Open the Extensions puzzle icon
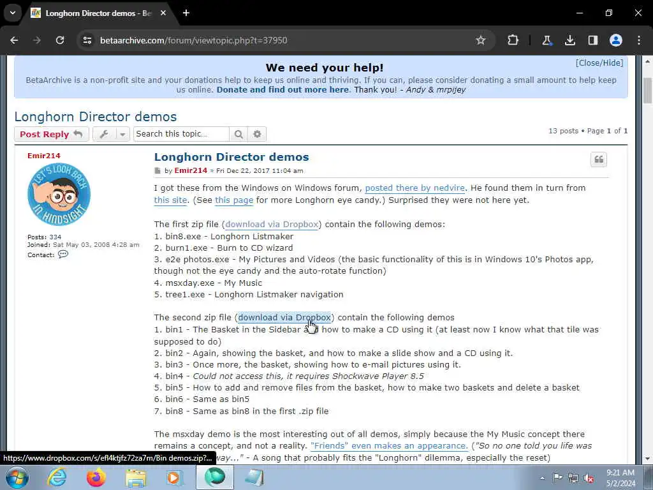The width and height of the screenshot is (653, 490). point(513,40)
